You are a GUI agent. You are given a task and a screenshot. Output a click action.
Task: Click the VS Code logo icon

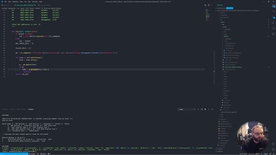(2, 2)
